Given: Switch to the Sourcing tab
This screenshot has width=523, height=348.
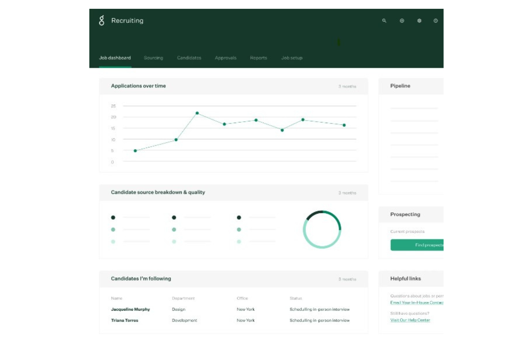Looking at the screenshot, I should click(x=153, y=58).
